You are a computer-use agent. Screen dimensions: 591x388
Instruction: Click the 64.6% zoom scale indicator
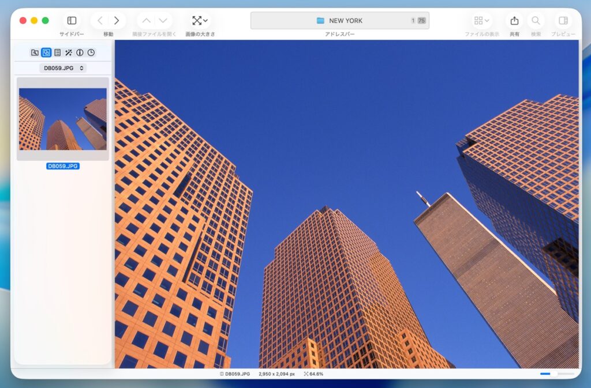tap(313, 374)
